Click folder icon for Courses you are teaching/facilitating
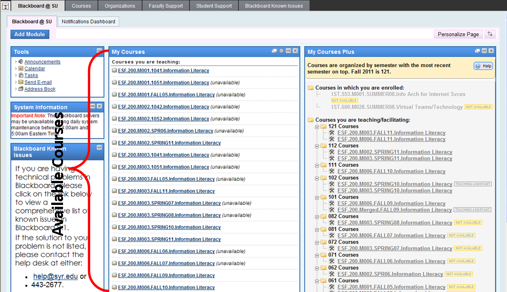 (311, 120)
